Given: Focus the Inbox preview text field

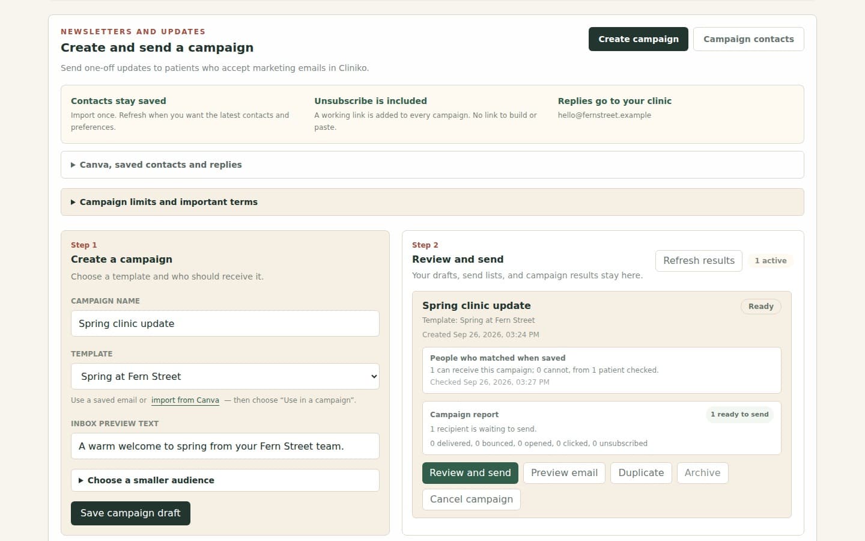Looking at the screenshot, I should pos(225,446).
